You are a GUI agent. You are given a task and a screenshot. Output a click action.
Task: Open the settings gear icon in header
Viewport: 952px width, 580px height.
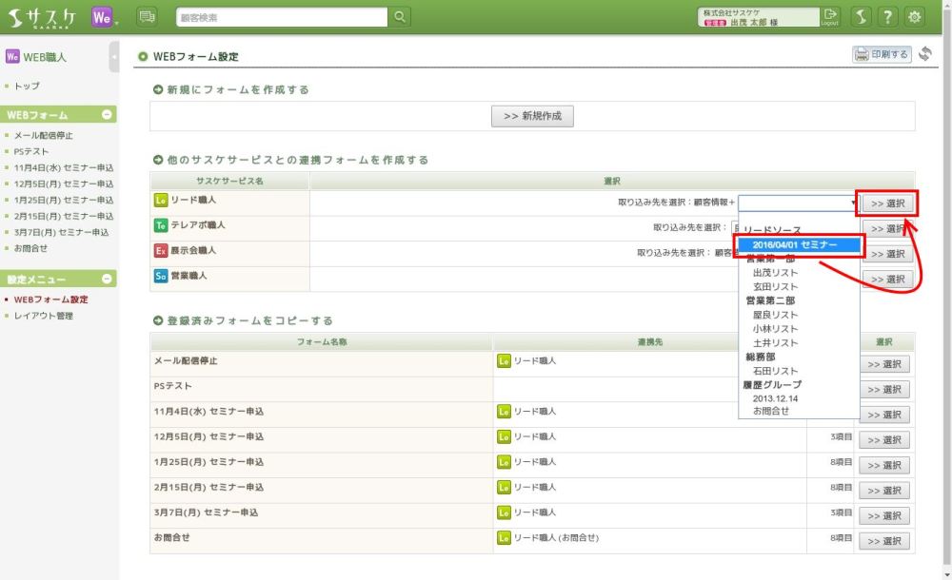click(x=915, y=16)
